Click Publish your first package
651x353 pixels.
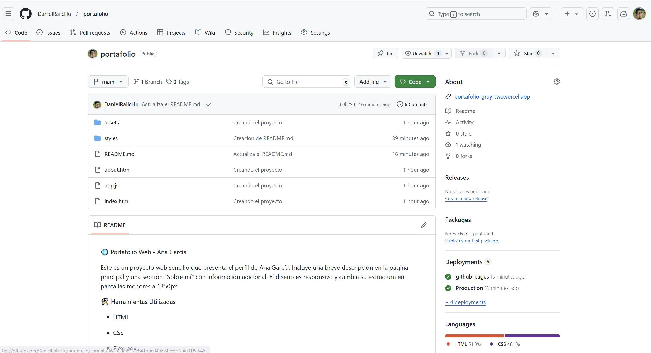click(x=471, y=241)
